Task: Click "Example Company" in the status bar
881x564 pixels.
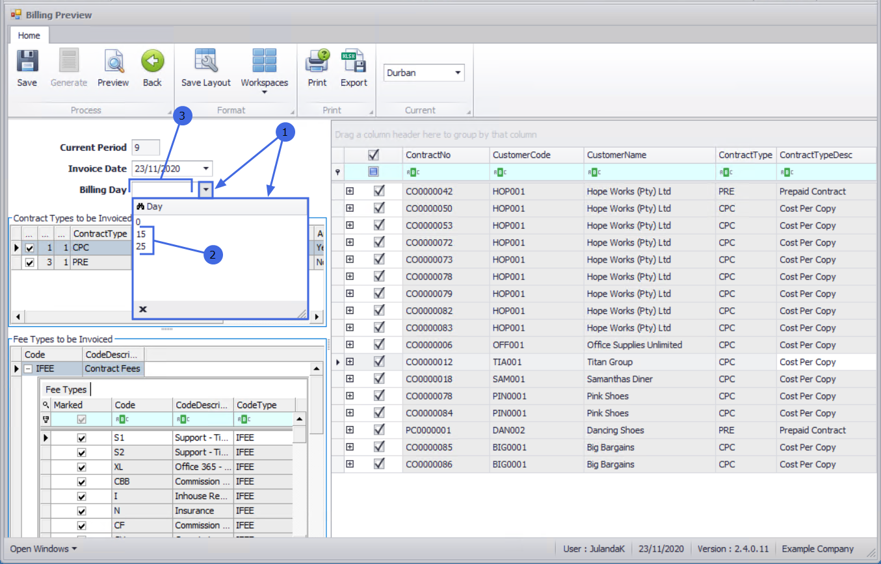Action: (x=818, y=549)
